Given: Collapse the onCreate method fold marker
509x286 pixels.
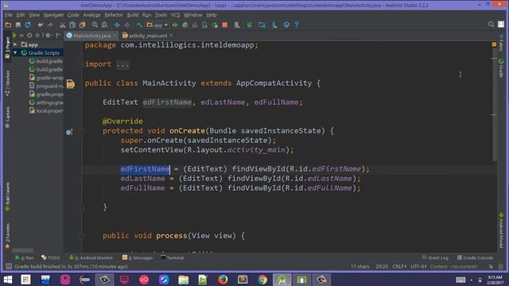Looking at the screenshot, I should point(82,130).
